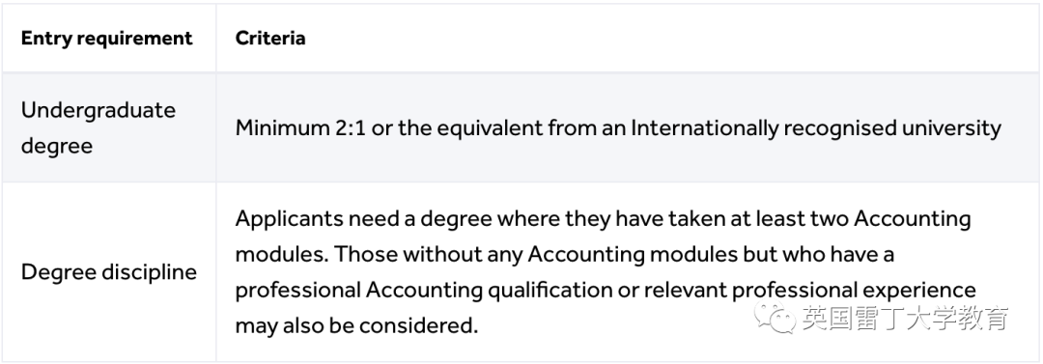1043x364 pixels.
Task: Click the word "discipline" in the first column
Action: pos(146,272)
